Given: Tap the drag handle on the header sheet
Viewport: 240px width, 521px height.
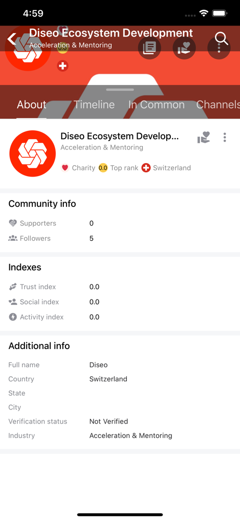Looking at the screenshot, I should tap(120, 90).
